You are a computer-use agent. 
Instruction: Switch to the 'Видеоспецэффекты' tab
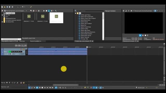point(36,41)
